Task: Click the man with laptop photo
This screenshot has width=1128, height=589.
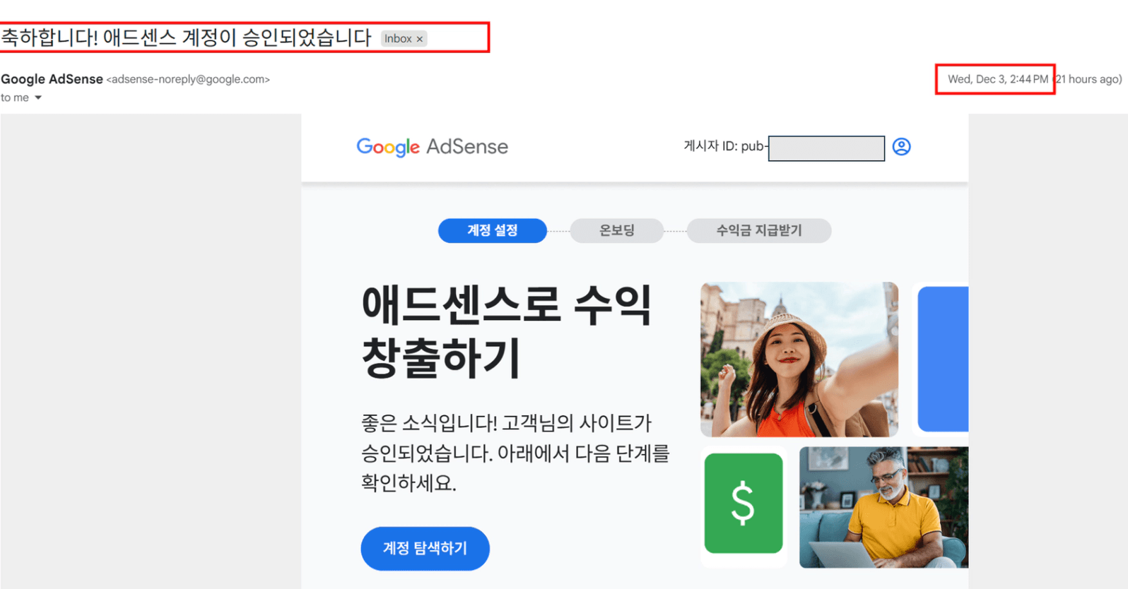Action: (883, 507)
